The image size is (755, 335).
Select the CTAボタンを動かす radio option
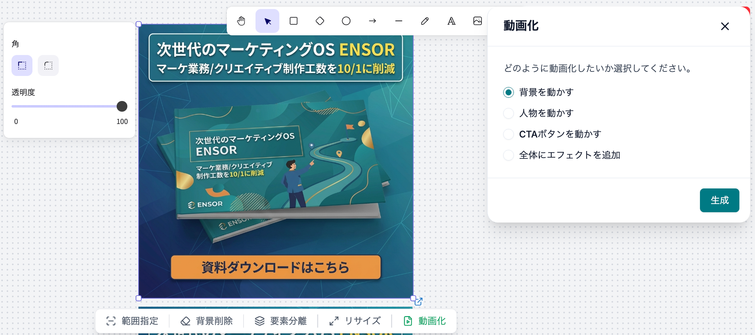[x=509, y=134]
